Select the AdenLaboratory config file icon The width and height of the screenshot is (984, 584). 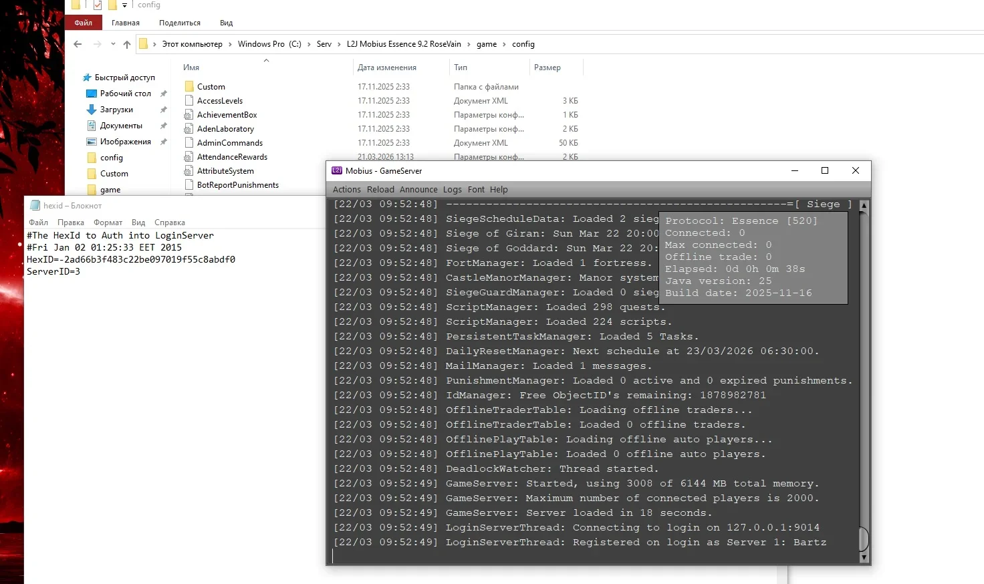tap(189, 129)
